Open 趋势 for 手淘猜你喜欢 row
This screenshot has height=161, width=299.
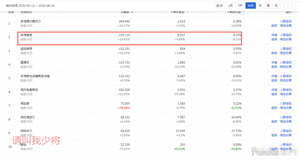pos(274,26)
